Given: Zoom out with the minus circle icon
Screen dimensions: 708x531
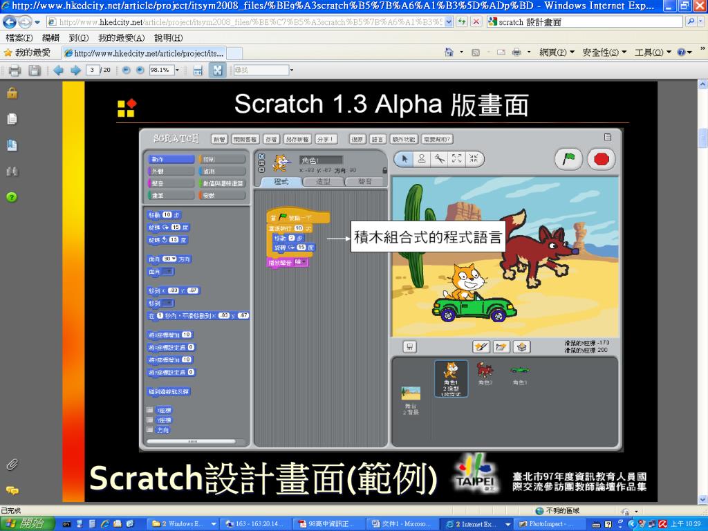Looking at the screenshot, I should (x=127, y=70).
